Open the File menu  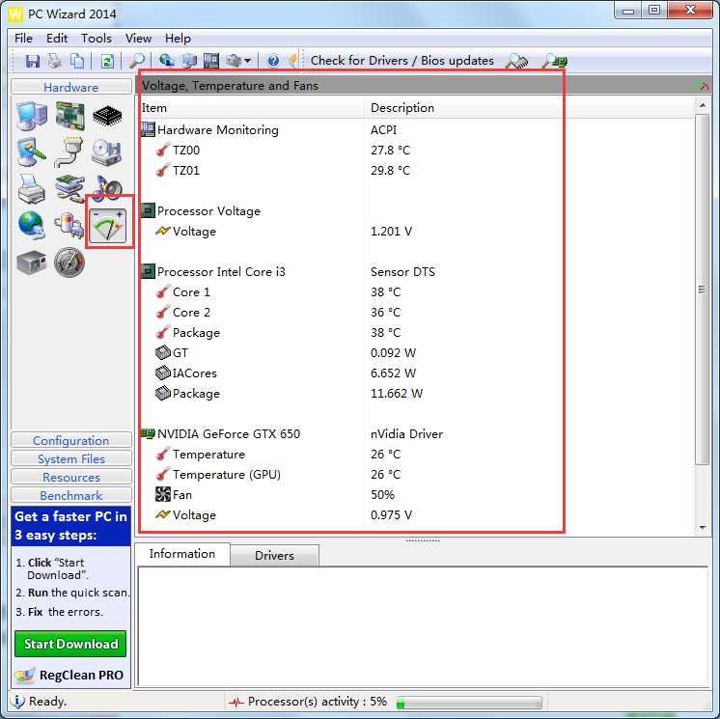(23, 38)
